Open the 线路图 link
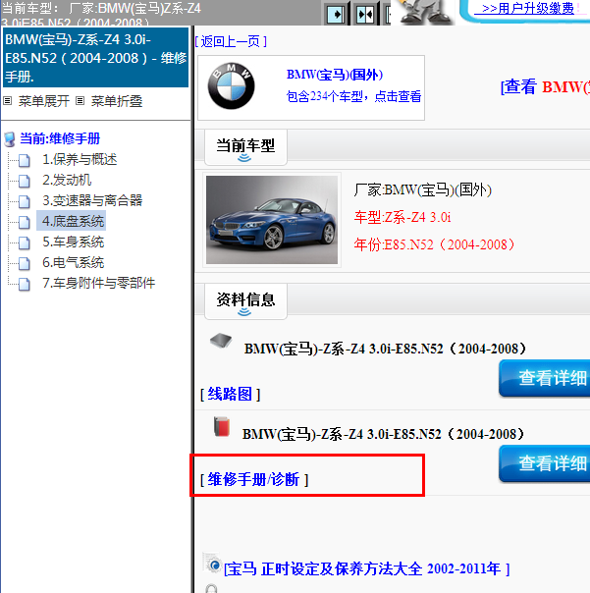Screen dimensions: 590x593 231,395
